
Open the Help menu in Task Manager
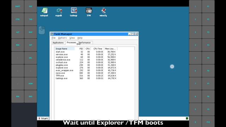80,38
